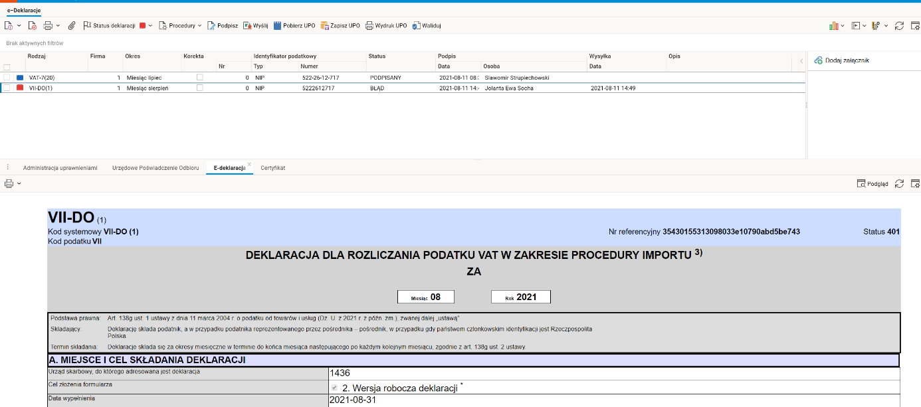Click the window settings icon in top toolbar
Viewport: 921px width, 407px height.
[x=914, y=25]
